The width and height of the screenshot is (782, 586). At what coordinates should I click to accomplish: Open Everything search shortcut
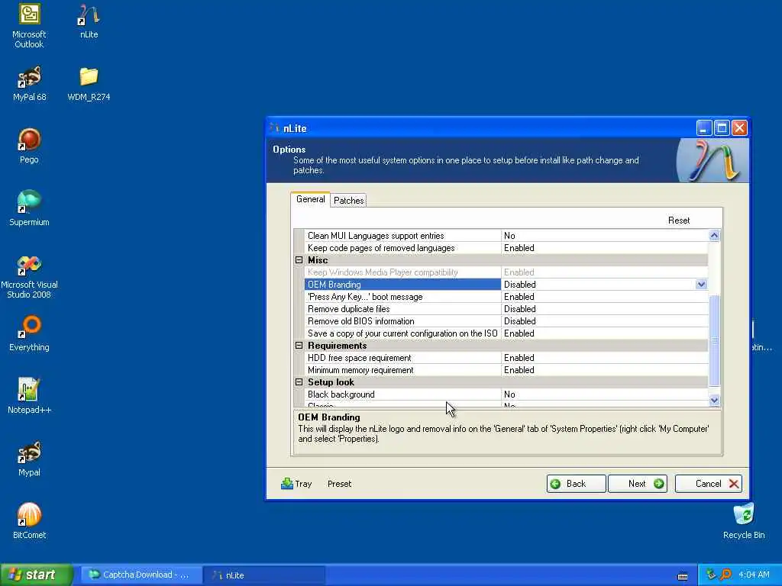point(29,334)
